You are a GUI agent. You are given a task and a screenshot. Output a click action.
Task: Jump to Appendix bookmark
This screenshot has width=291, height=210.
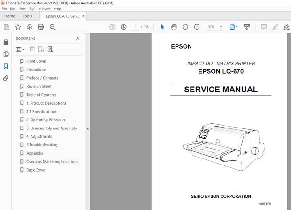[35, 153]
